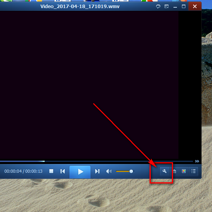
Task: Stop the video playback
Action: point(51,171)
